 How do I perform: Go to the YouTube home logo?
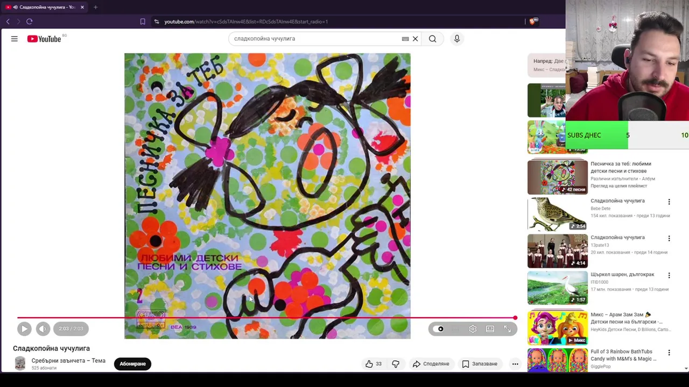point(44,39)
